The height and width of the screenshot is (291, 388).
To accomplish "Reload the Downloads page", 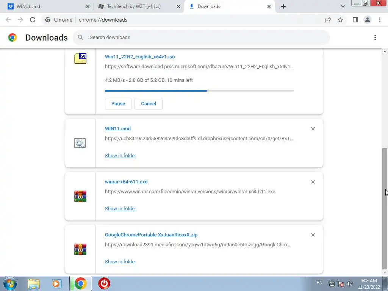I will point(33,20).
